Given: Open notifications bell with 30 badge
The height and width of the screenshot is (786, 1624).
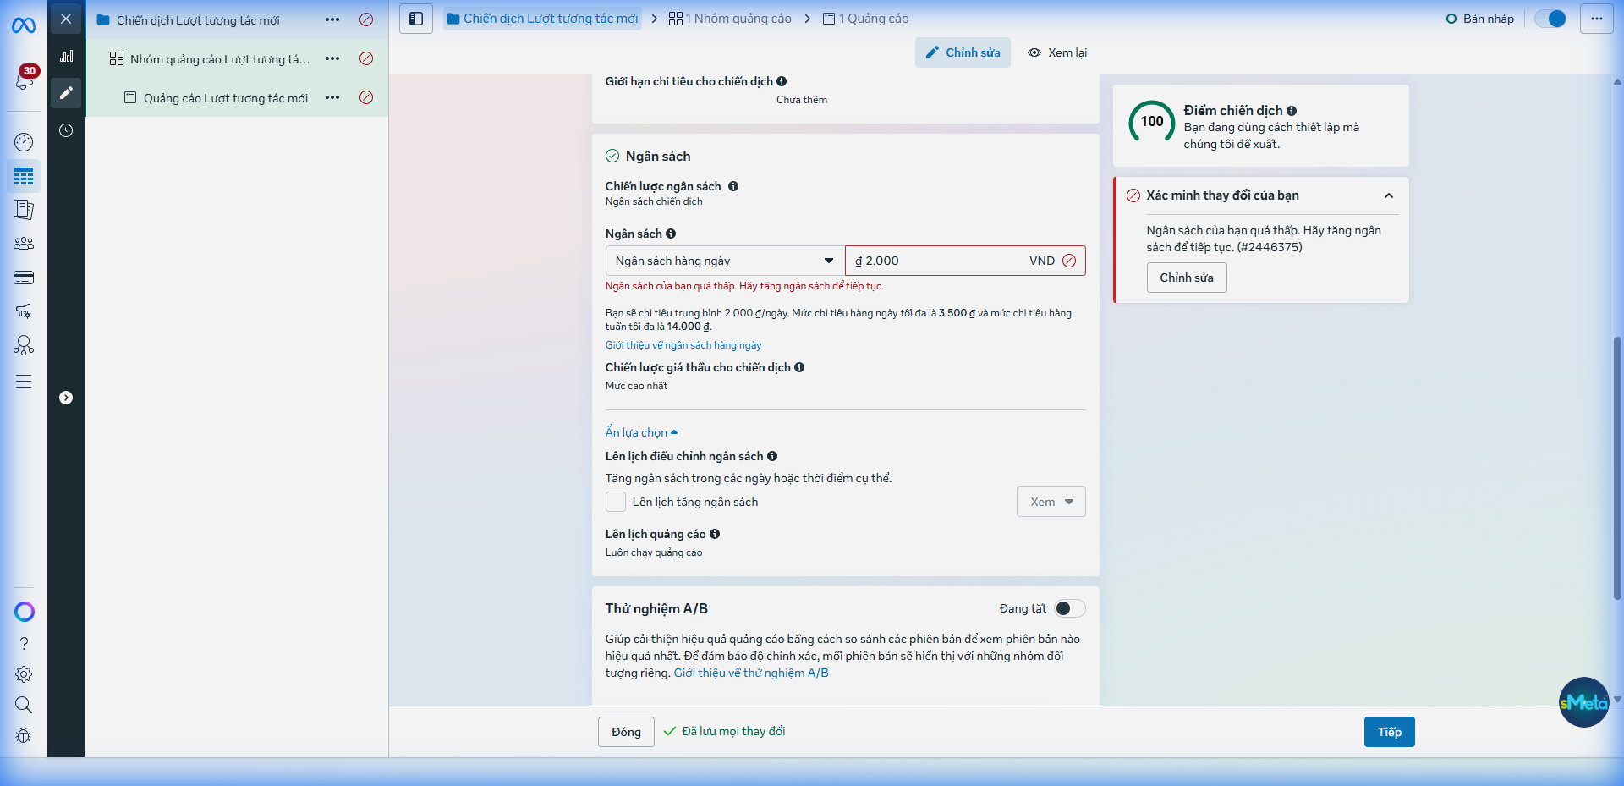Looking at the screenshot, I should click(x=25, y=80).
